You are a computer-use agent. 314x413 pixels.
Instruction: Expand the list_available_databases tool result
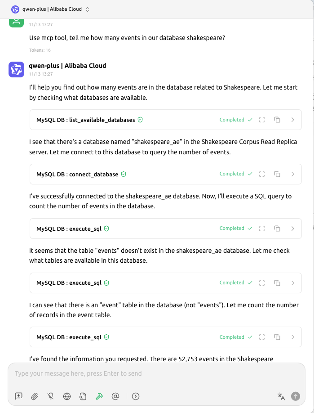(293, 120)
